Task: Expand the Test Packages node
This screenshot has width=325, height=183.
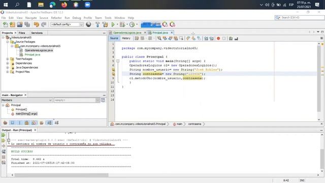Action: point(8,59)
